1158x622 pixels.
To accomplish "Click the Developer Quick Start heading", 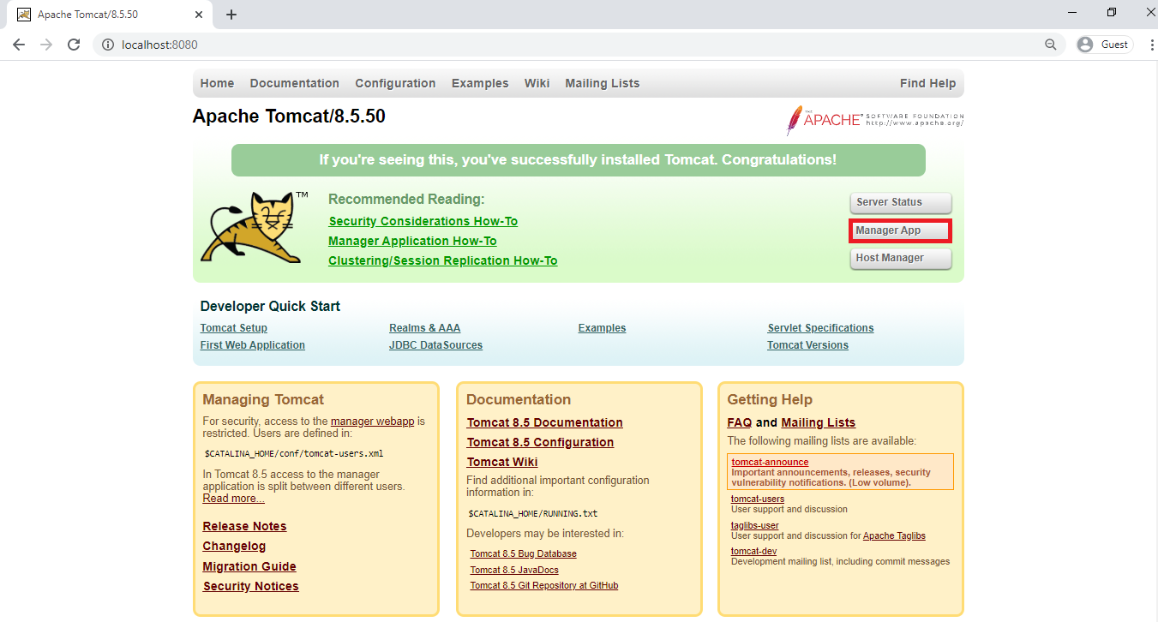I will [270, 307].
